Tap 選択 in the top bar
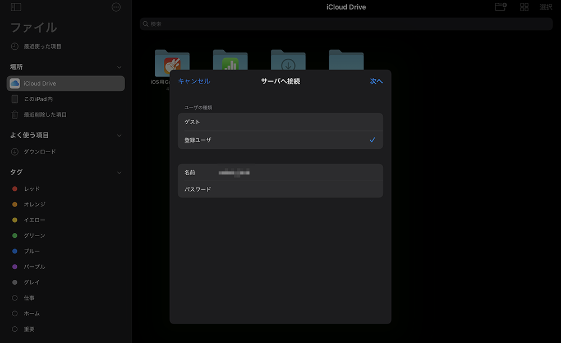This screenshot has height=343, width=561. (546, 7)
